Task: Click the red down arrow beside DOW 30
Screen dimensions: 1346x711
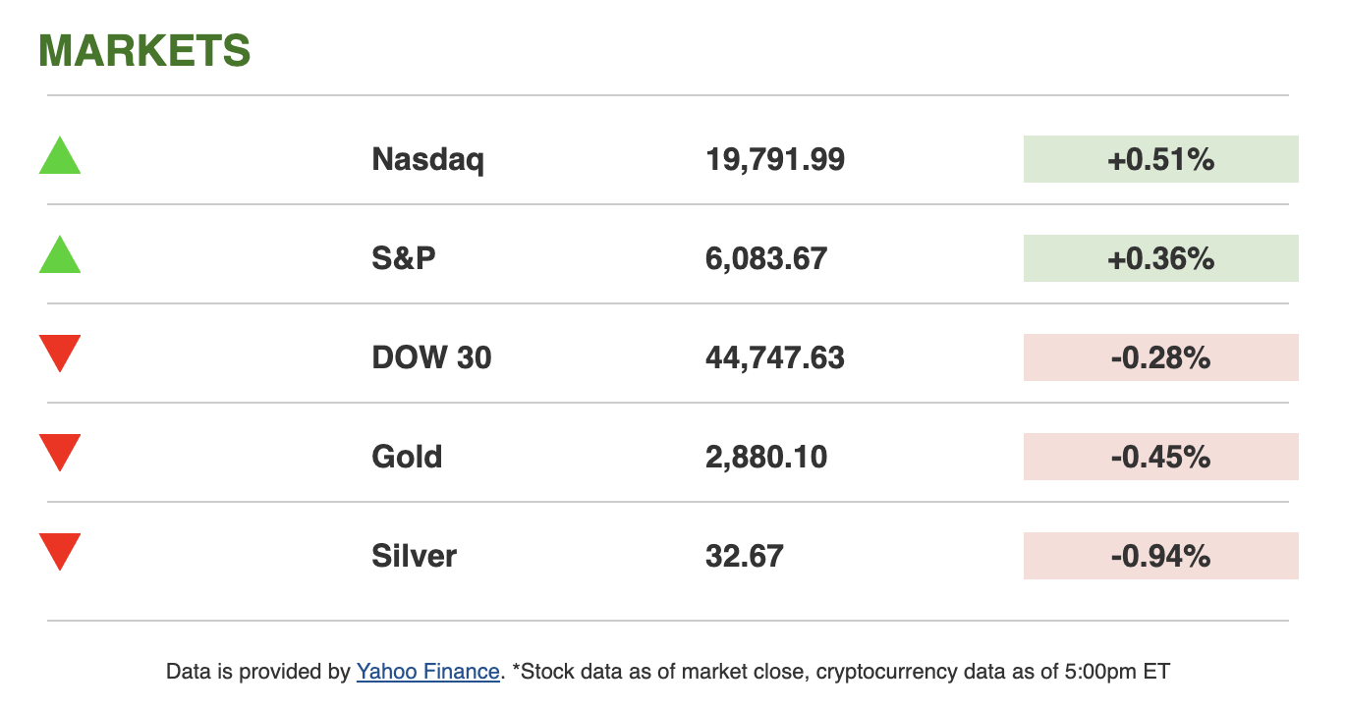Action: click(x=60, y=353)
